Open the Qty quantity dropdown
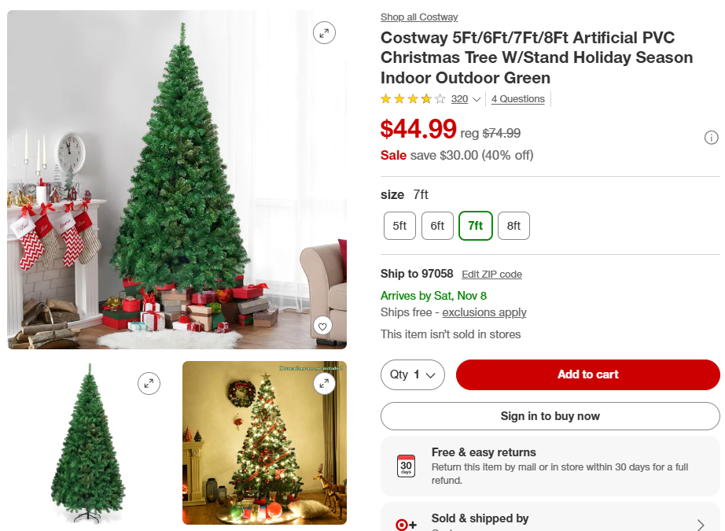725x531 pixels. pyautogui.click(x=413, y=374)
